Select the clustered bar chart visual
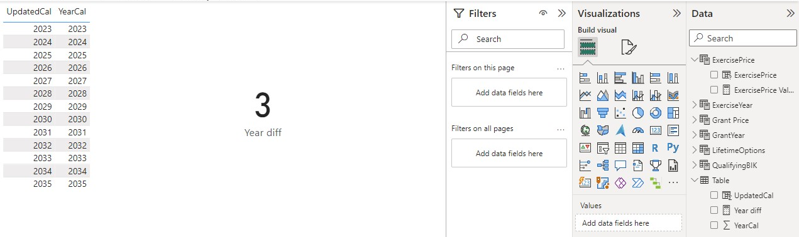This screenshot has height=237, width=799. (620, 78)
